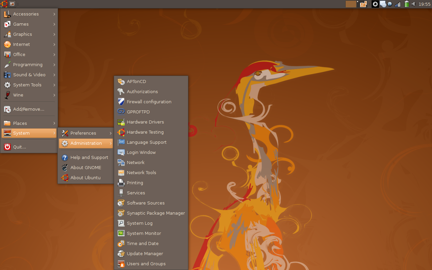This screenshot has height=270, width=432.
Task: Click the first workspace in the switcher
Action: coord(351,4)
